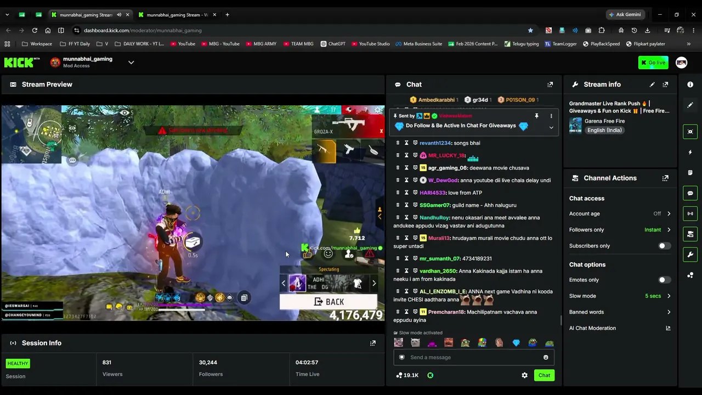Edit the Stream info with the pencil icon
The image size is (702, 395).
click(x=652, y=84)
